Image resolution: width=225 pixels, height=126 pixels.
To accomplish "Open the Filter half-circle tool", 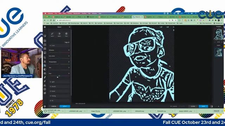I will [45, 69].
